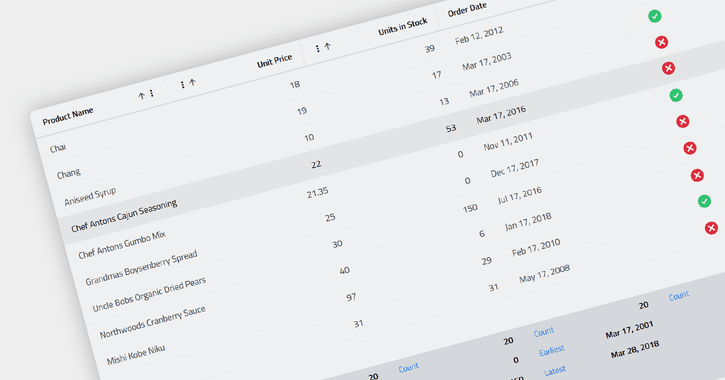Click the unit price cell 21.35

pos(318,192)
